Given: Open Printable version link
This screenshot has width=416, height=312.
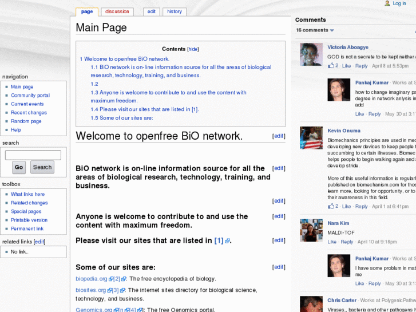Looking at the screenshot, I should 29,220.
